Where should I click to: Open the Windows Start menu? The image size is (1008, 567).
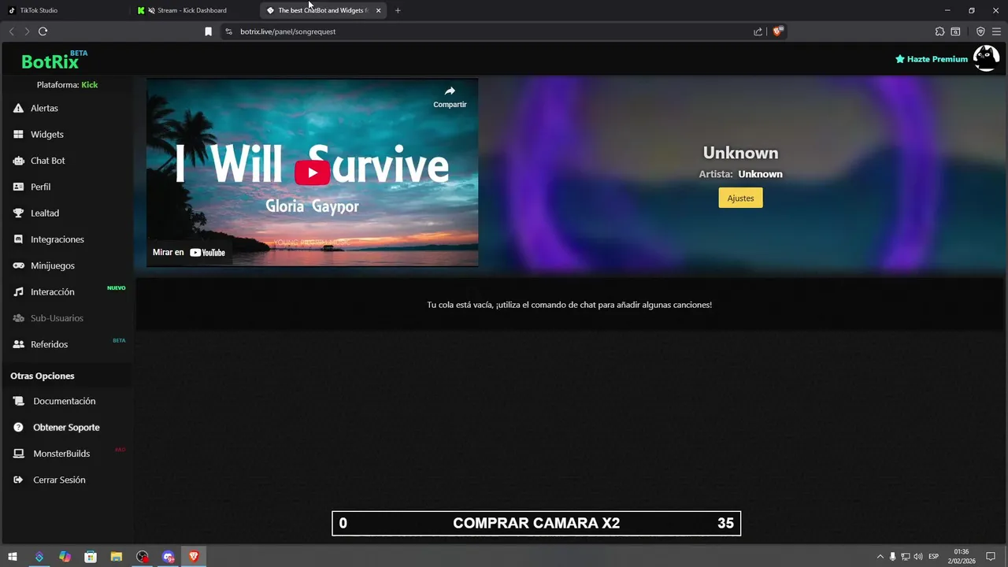pyautogui.click(x=13, y=557)
